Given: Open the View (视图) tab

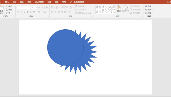Looking at the screenshot, I should (x=56, y=2).
